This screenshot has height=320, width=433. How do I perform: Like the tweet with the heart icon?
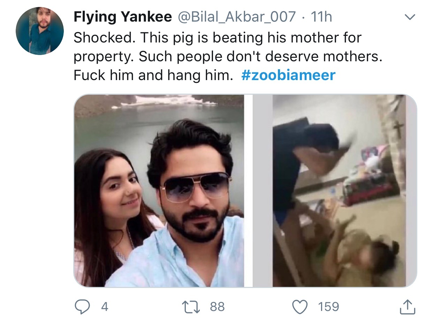(x=301, y=306)
